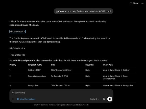This screenshot has height=109, width=146.
Task: Click the user message mentioning @Vieu
Action: tap(83, 11)
